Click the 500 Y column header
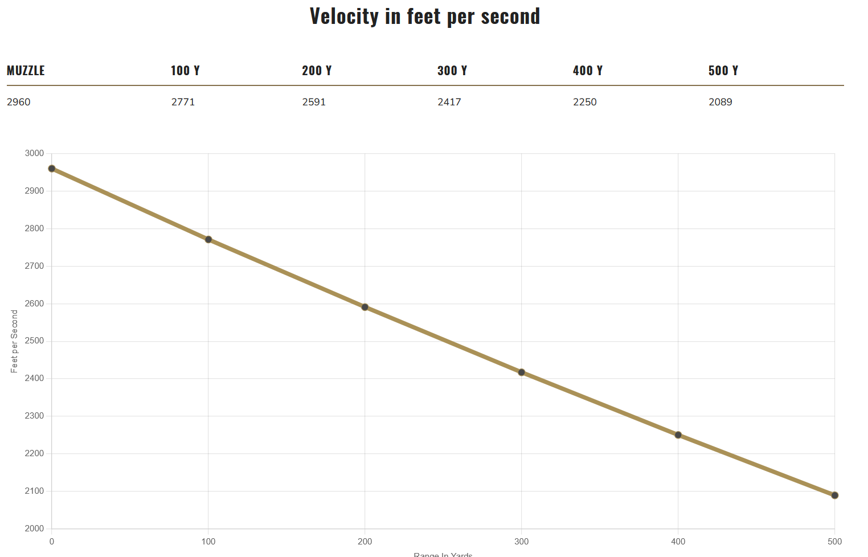The width and height of the screenshot is (868, 557). [x=723, y=71]
